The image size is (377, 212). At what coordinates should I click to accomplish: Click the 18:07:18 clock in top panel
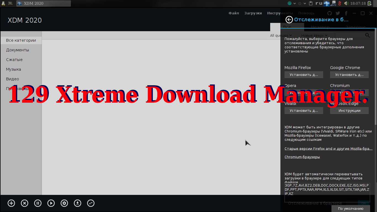click(x=358, y=3)
